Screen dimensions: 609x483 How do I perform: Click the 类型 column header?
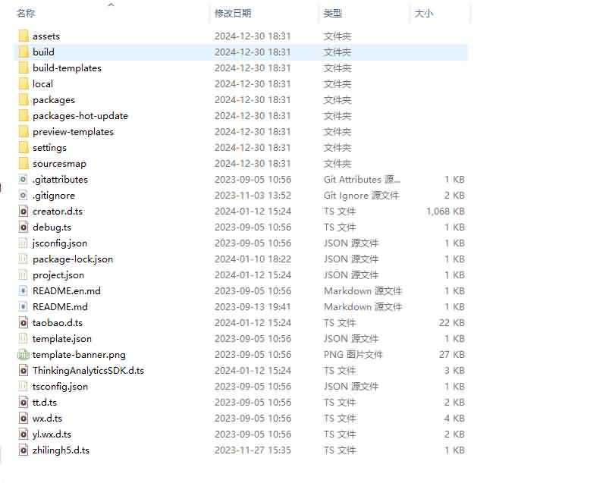coord(333,13)
